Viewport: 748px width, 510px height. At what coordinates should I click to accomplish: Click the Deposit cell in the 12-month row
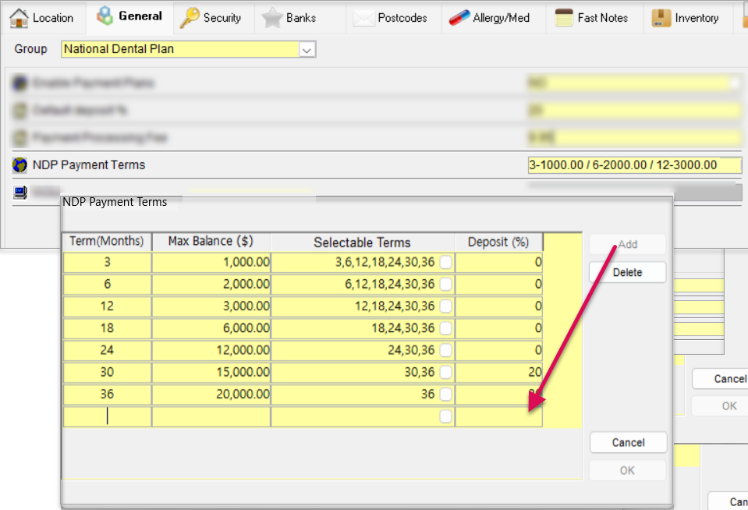click(498, 306)
